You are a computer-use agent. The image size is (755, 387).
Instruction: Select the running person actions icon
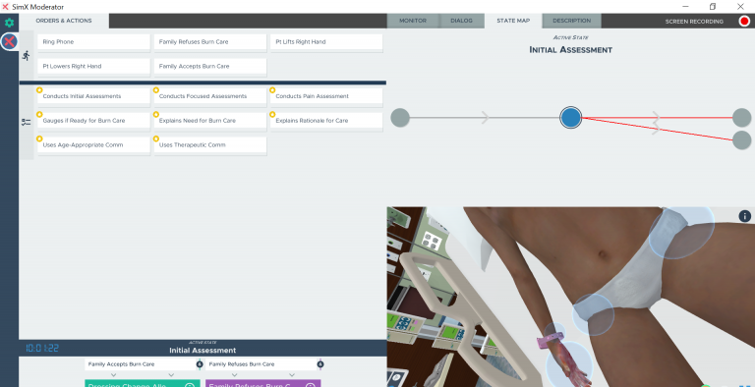[26, 55]
